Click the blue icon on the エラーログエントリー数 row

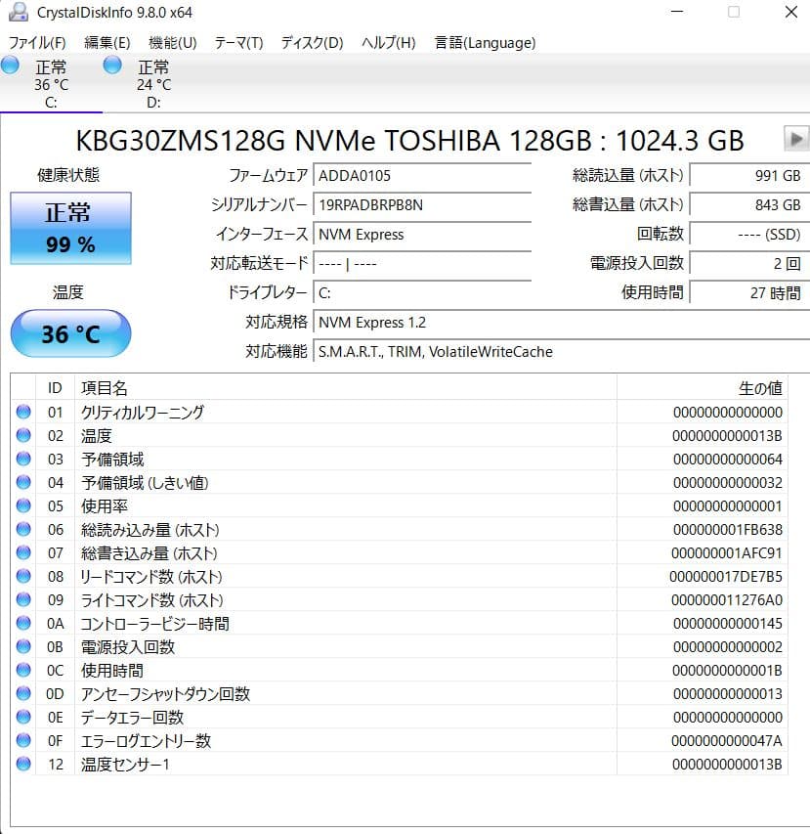22,741
